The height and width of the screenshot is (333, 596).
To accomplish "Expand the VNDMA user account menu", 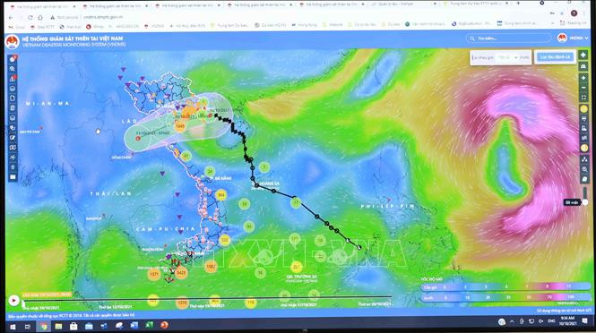I will tap(573, 38).
